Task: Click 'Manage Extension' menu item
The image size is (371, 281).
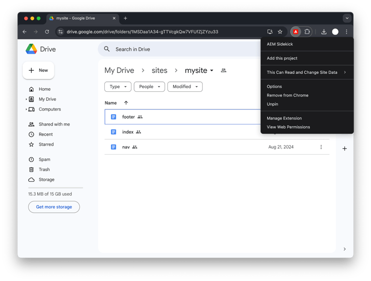Action: point(284,118)
